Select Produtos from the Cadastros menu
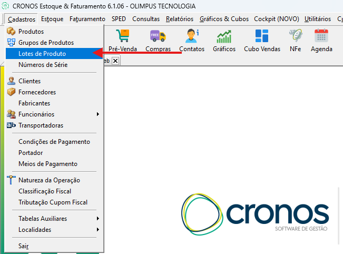 54,31
